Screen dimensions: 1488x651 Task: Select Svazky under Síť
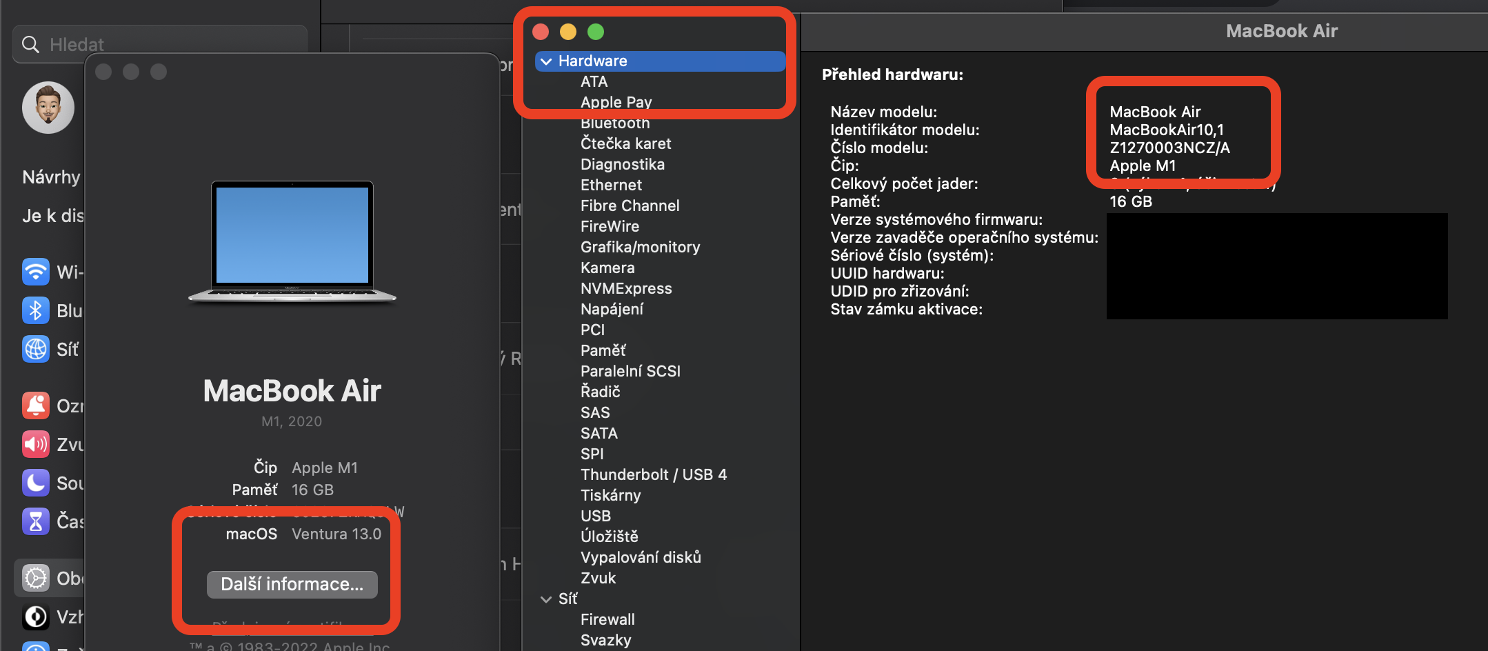pyautogui.click(x=606, y=640)
